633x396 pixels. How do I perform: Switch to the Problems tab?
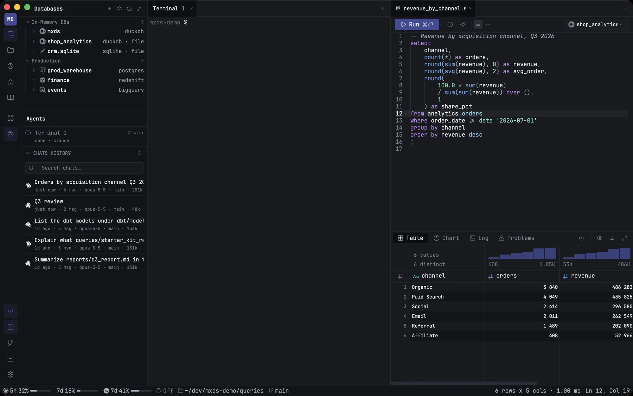[x=516, y=238]
